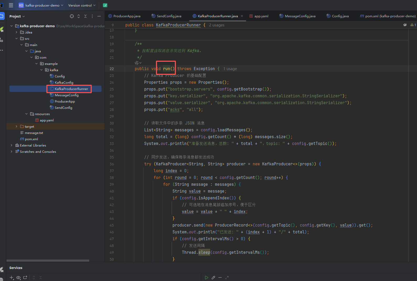Click the Project tool window folder icon

[x=2, y=16]
